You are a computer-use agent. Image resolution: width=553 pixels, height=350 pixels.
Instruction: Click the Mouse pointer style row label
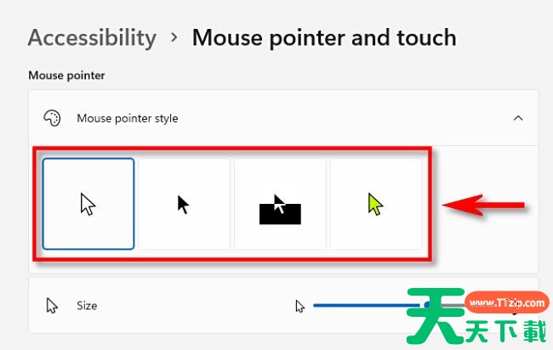[x=128, y=118]
